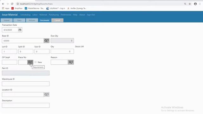203x114 pixels.
Task: Focus the Sub ID field
Action: point(42,51)
